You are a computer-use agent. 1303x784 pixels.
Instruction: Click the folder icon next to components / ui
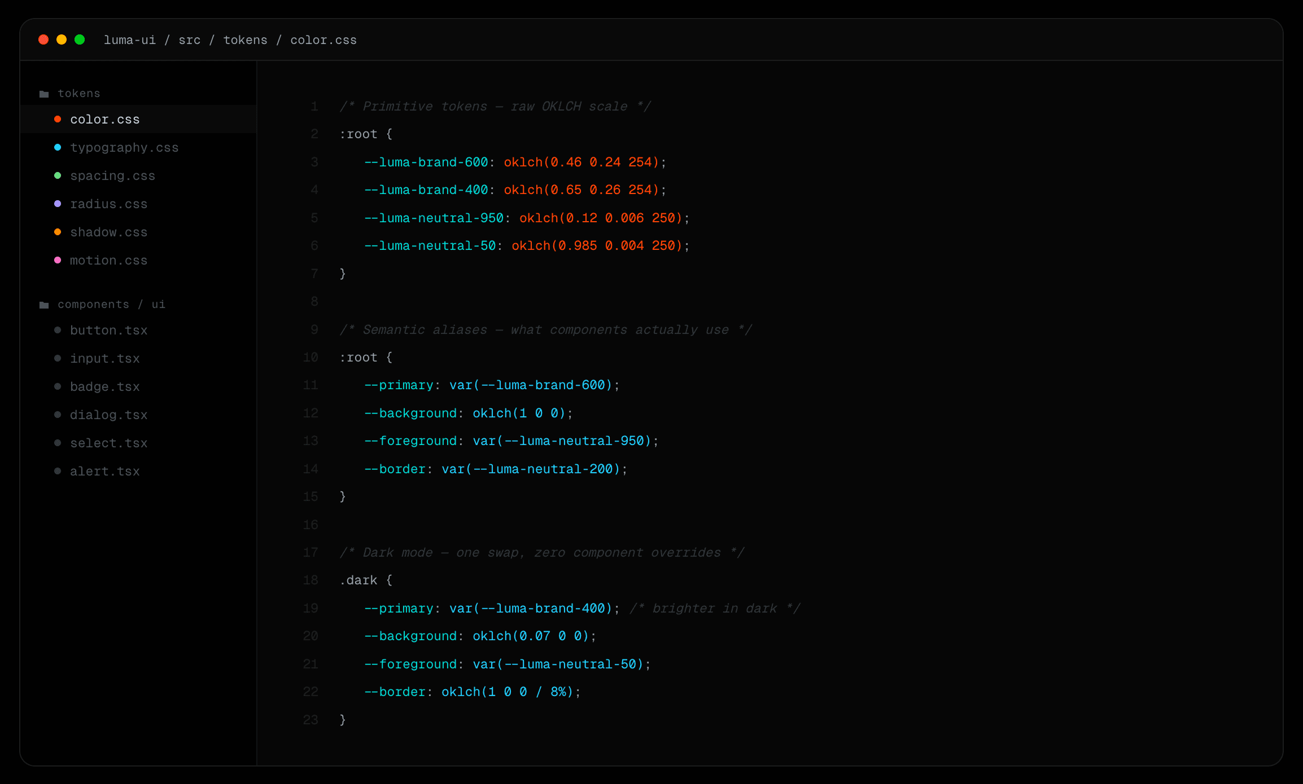(x=44, y=304)
